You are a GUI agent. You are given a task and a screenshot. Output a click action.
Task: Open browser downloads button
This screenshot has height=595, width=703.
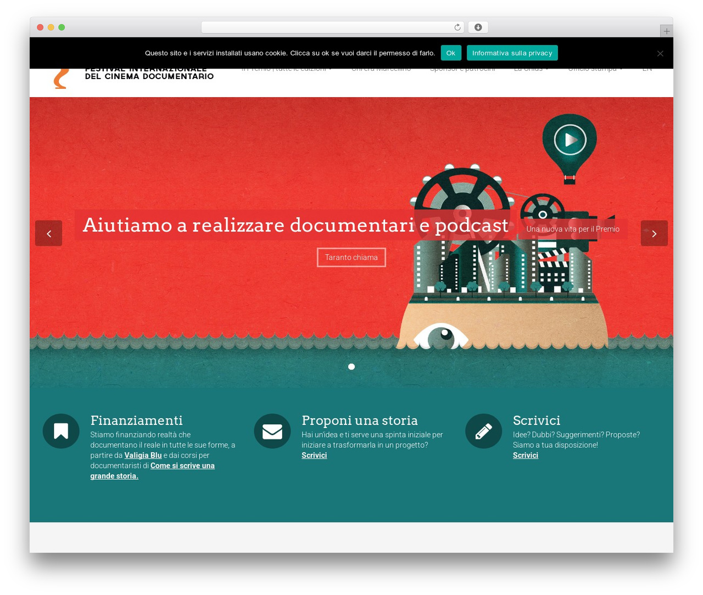click(x=478, y=27)
